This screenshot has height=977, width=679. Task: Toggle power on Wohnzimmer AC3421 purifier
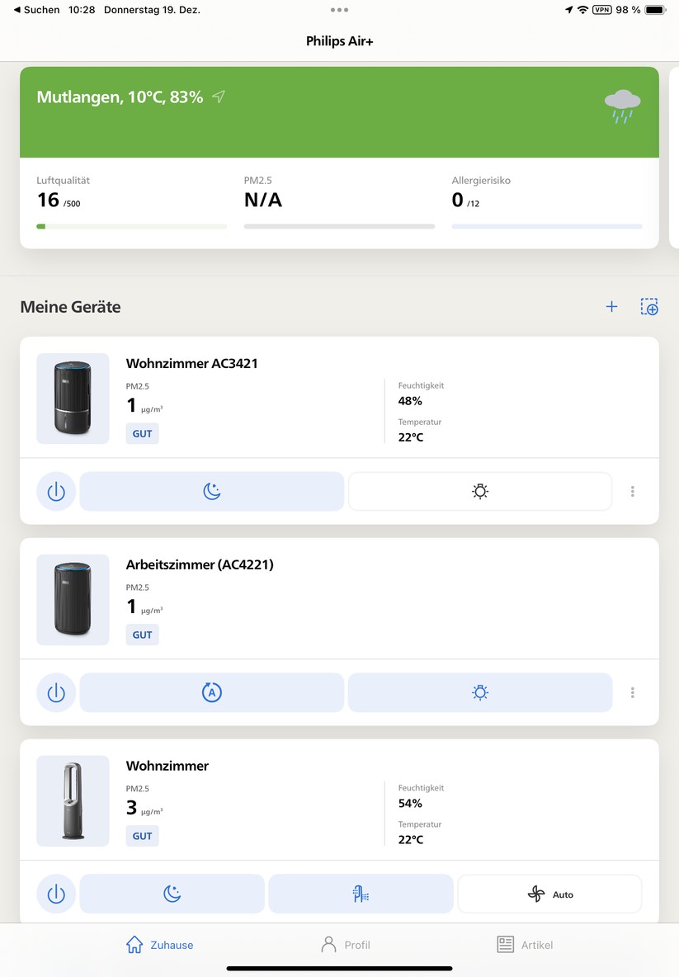point(55,491)
